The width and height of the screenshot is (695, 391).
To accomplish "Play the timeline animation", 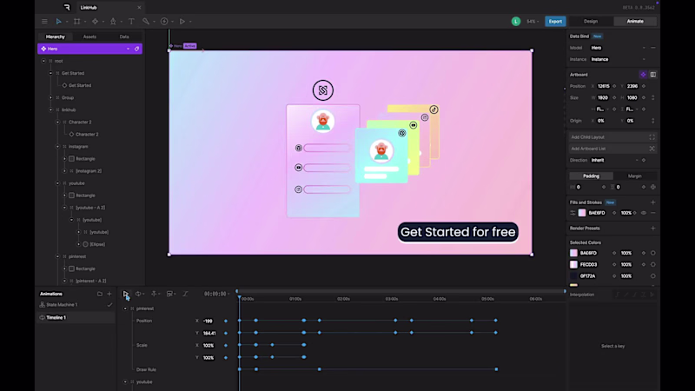I will click(126, 294).
